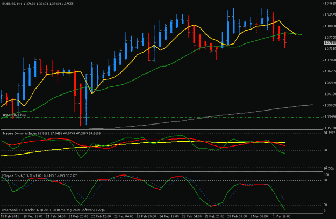Select the low price value 1.37424
The height and width of the screenshot is (219, 336).
(55, 4)
